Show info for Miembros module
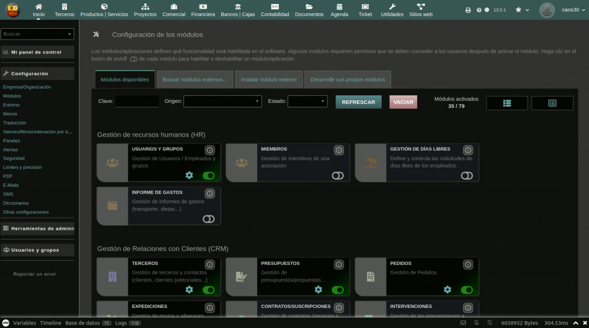This screenshot has width=589, height=328. pos(339,150)
